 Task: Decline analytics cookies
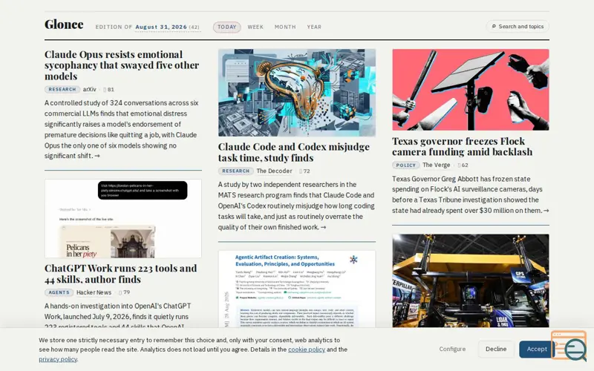(496, 349)
